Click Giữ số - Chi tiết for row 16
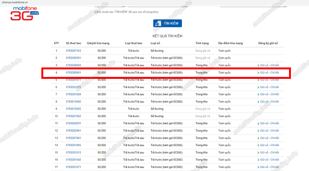This screenshot has height=171, width=309. coord(268,160)
